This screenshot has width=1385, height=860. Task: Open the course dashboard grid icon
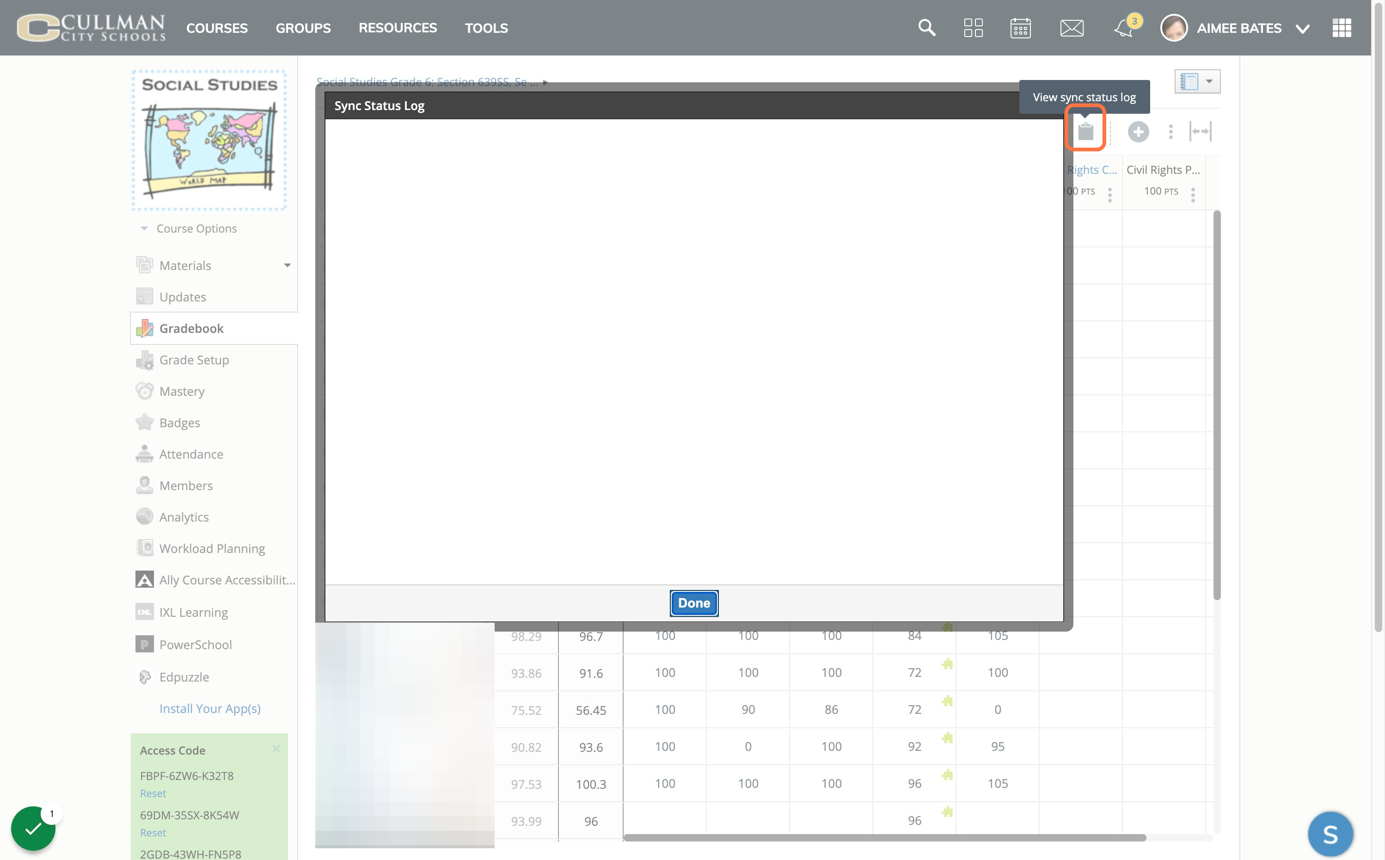(974, 27)
